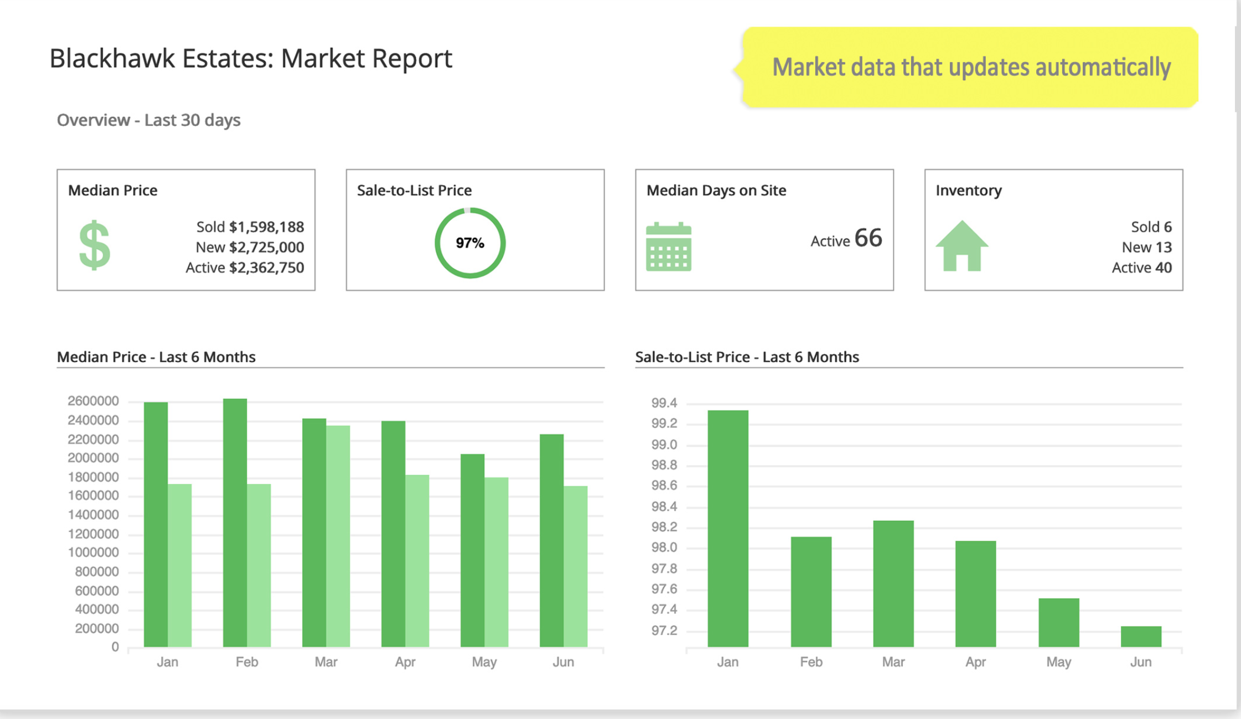Click the tall Jan bar in Sale-to-List chart
Viewport: 1241px width, 719px height.
[x=727, y=528]
